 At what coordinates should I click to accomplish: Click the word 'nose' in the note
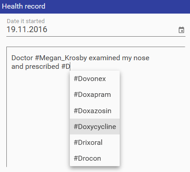point(141,58)
